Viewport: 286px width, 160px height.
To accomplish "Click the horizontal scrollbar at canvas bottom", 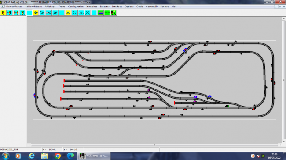I will tap(154, 145).
